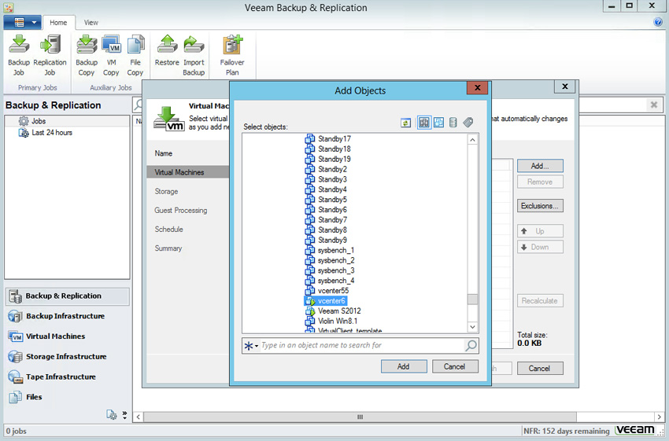This screenshot has height=441, width=669.
Task: Click in the object name search field
Action: click(x=363, y=346)
